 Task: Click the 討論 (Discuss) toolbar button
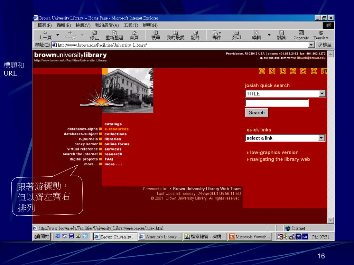pos(281,36)
